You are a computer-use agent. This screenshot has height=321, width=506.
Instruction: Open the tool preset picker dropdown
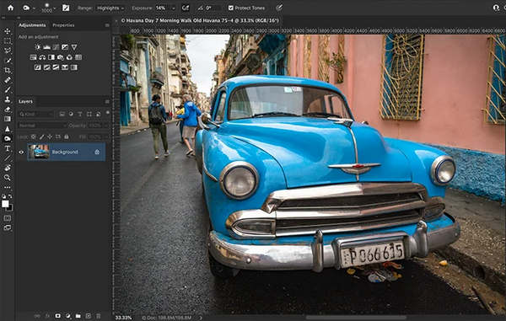pos(34,8)
